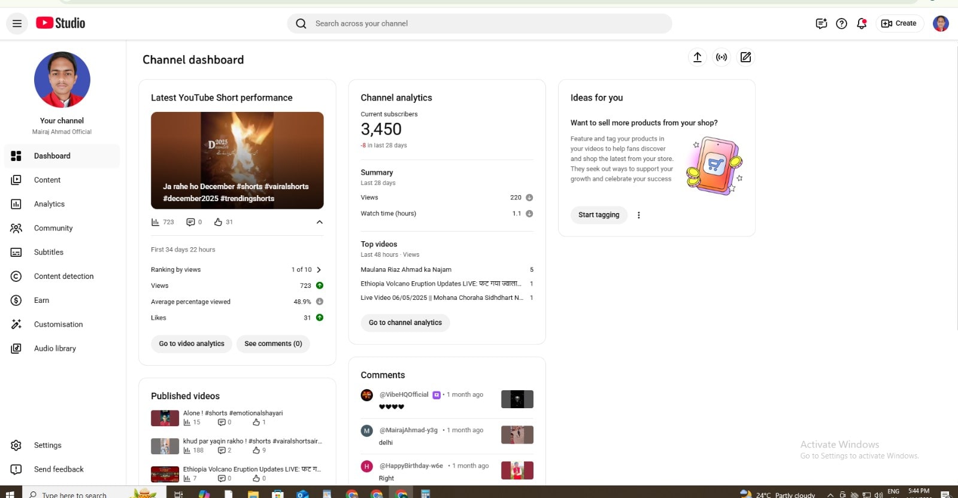Click the upload videos arrow icon

point(698,57)
